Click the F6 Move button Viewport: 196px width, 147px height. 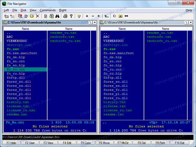[x=104, y=143]
